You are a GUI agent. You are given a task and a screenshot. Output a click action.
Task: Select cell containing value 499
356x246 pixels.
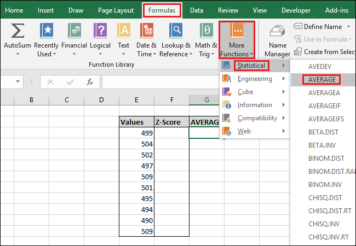pyautogui.click(x=136, y=133)
